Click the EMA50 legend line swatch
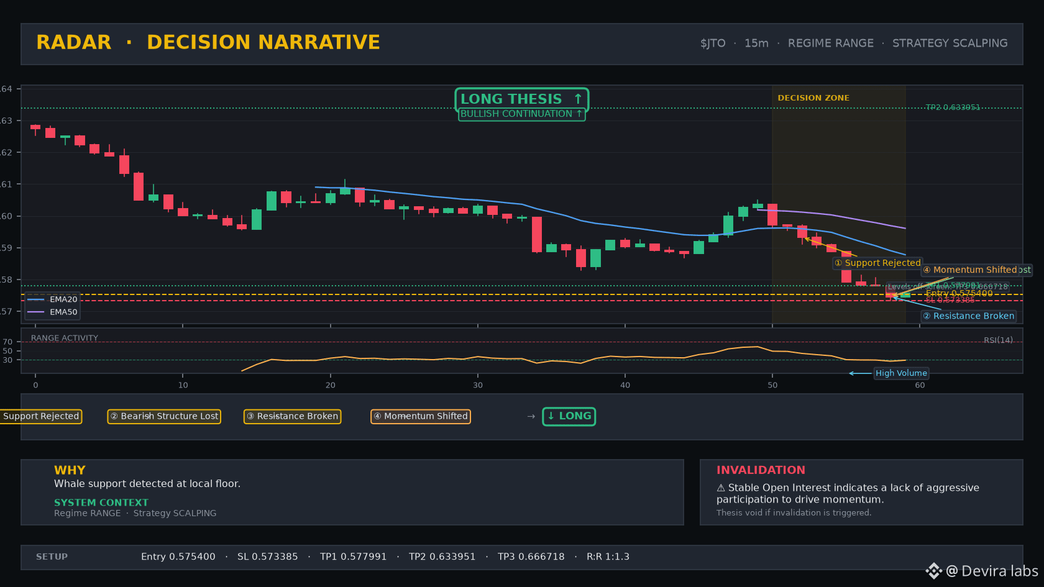The width and height of the screenshot is (1044, 587). (x=36, y=312)
